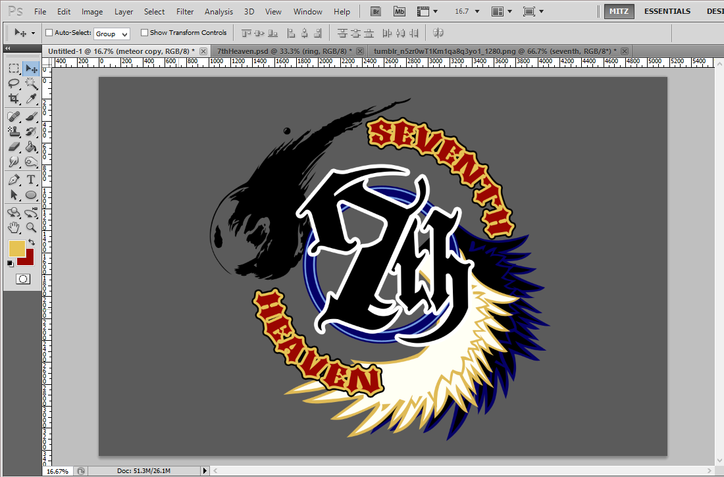Screen dimensions: 724x477
Task: Select the Lasso tool
Action: pos(14,83)
